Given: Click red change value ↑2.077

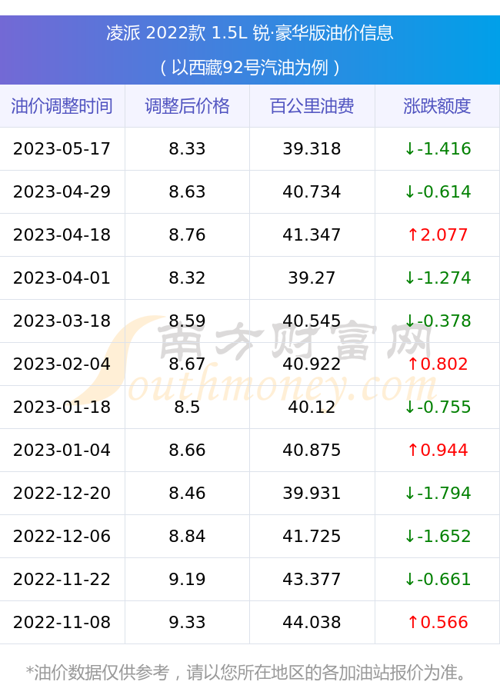Looking at the screenshot, I should pyautogui.click(x=438, y=235).
